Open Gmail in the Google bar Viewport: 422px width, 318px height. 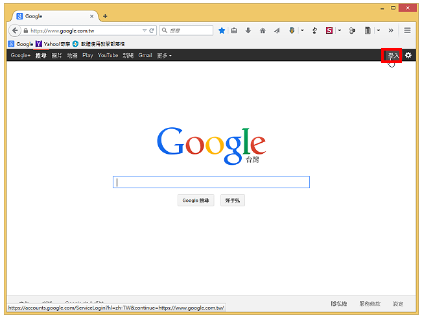click(x=145, y=55)
